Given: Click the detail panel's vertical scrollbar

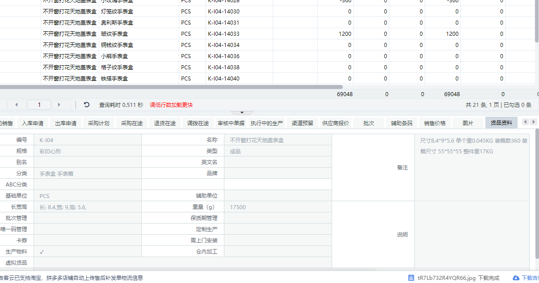Looking at the screenshot, I should coord(537,193).
